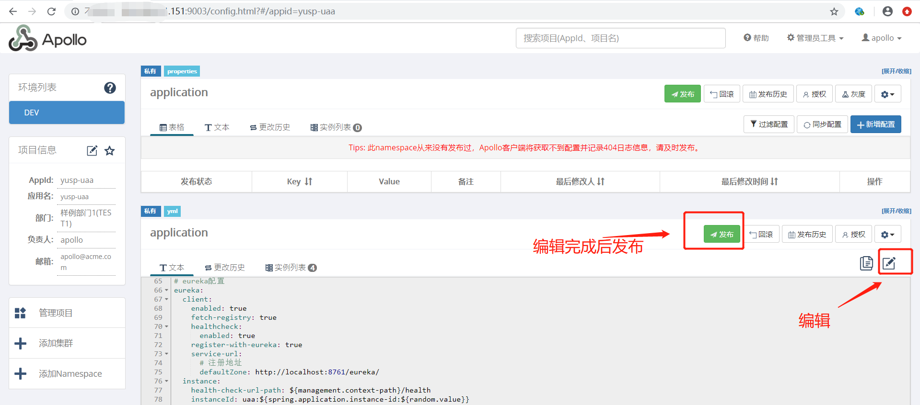Click the properties label tag
Image resolution: width=920 pixels, height=405 pixels.
pyautogui.click(x=182, y=71)
